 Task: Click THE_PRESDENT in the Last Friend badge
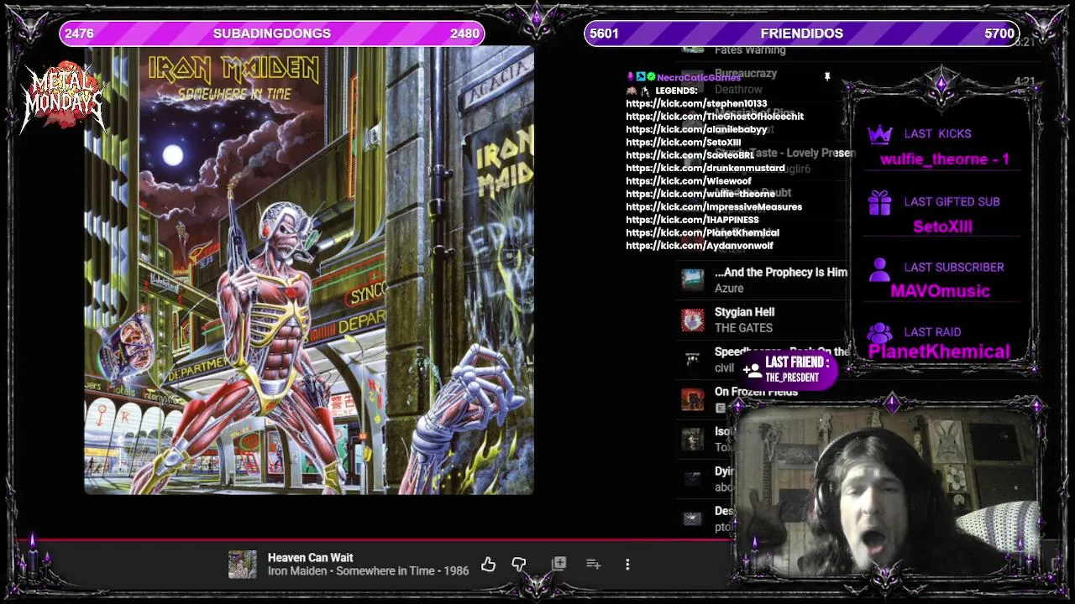point(792,377)
